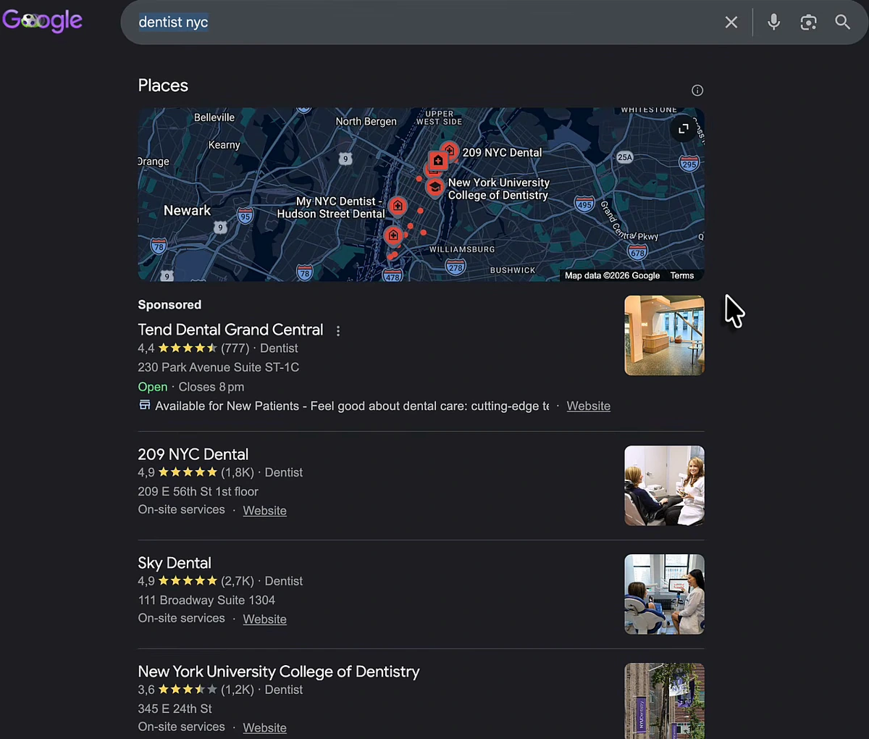
Task: Start voice search with microphone icon
Action: coord(773,22)
